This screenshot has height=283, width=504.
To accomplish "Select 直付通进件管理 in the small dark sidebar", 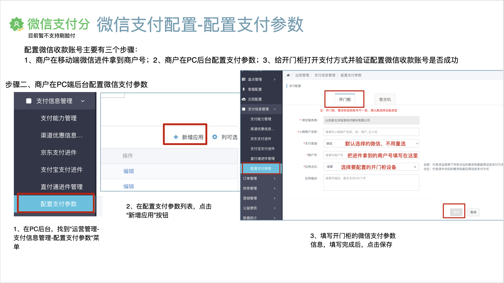I will [263, 158].
